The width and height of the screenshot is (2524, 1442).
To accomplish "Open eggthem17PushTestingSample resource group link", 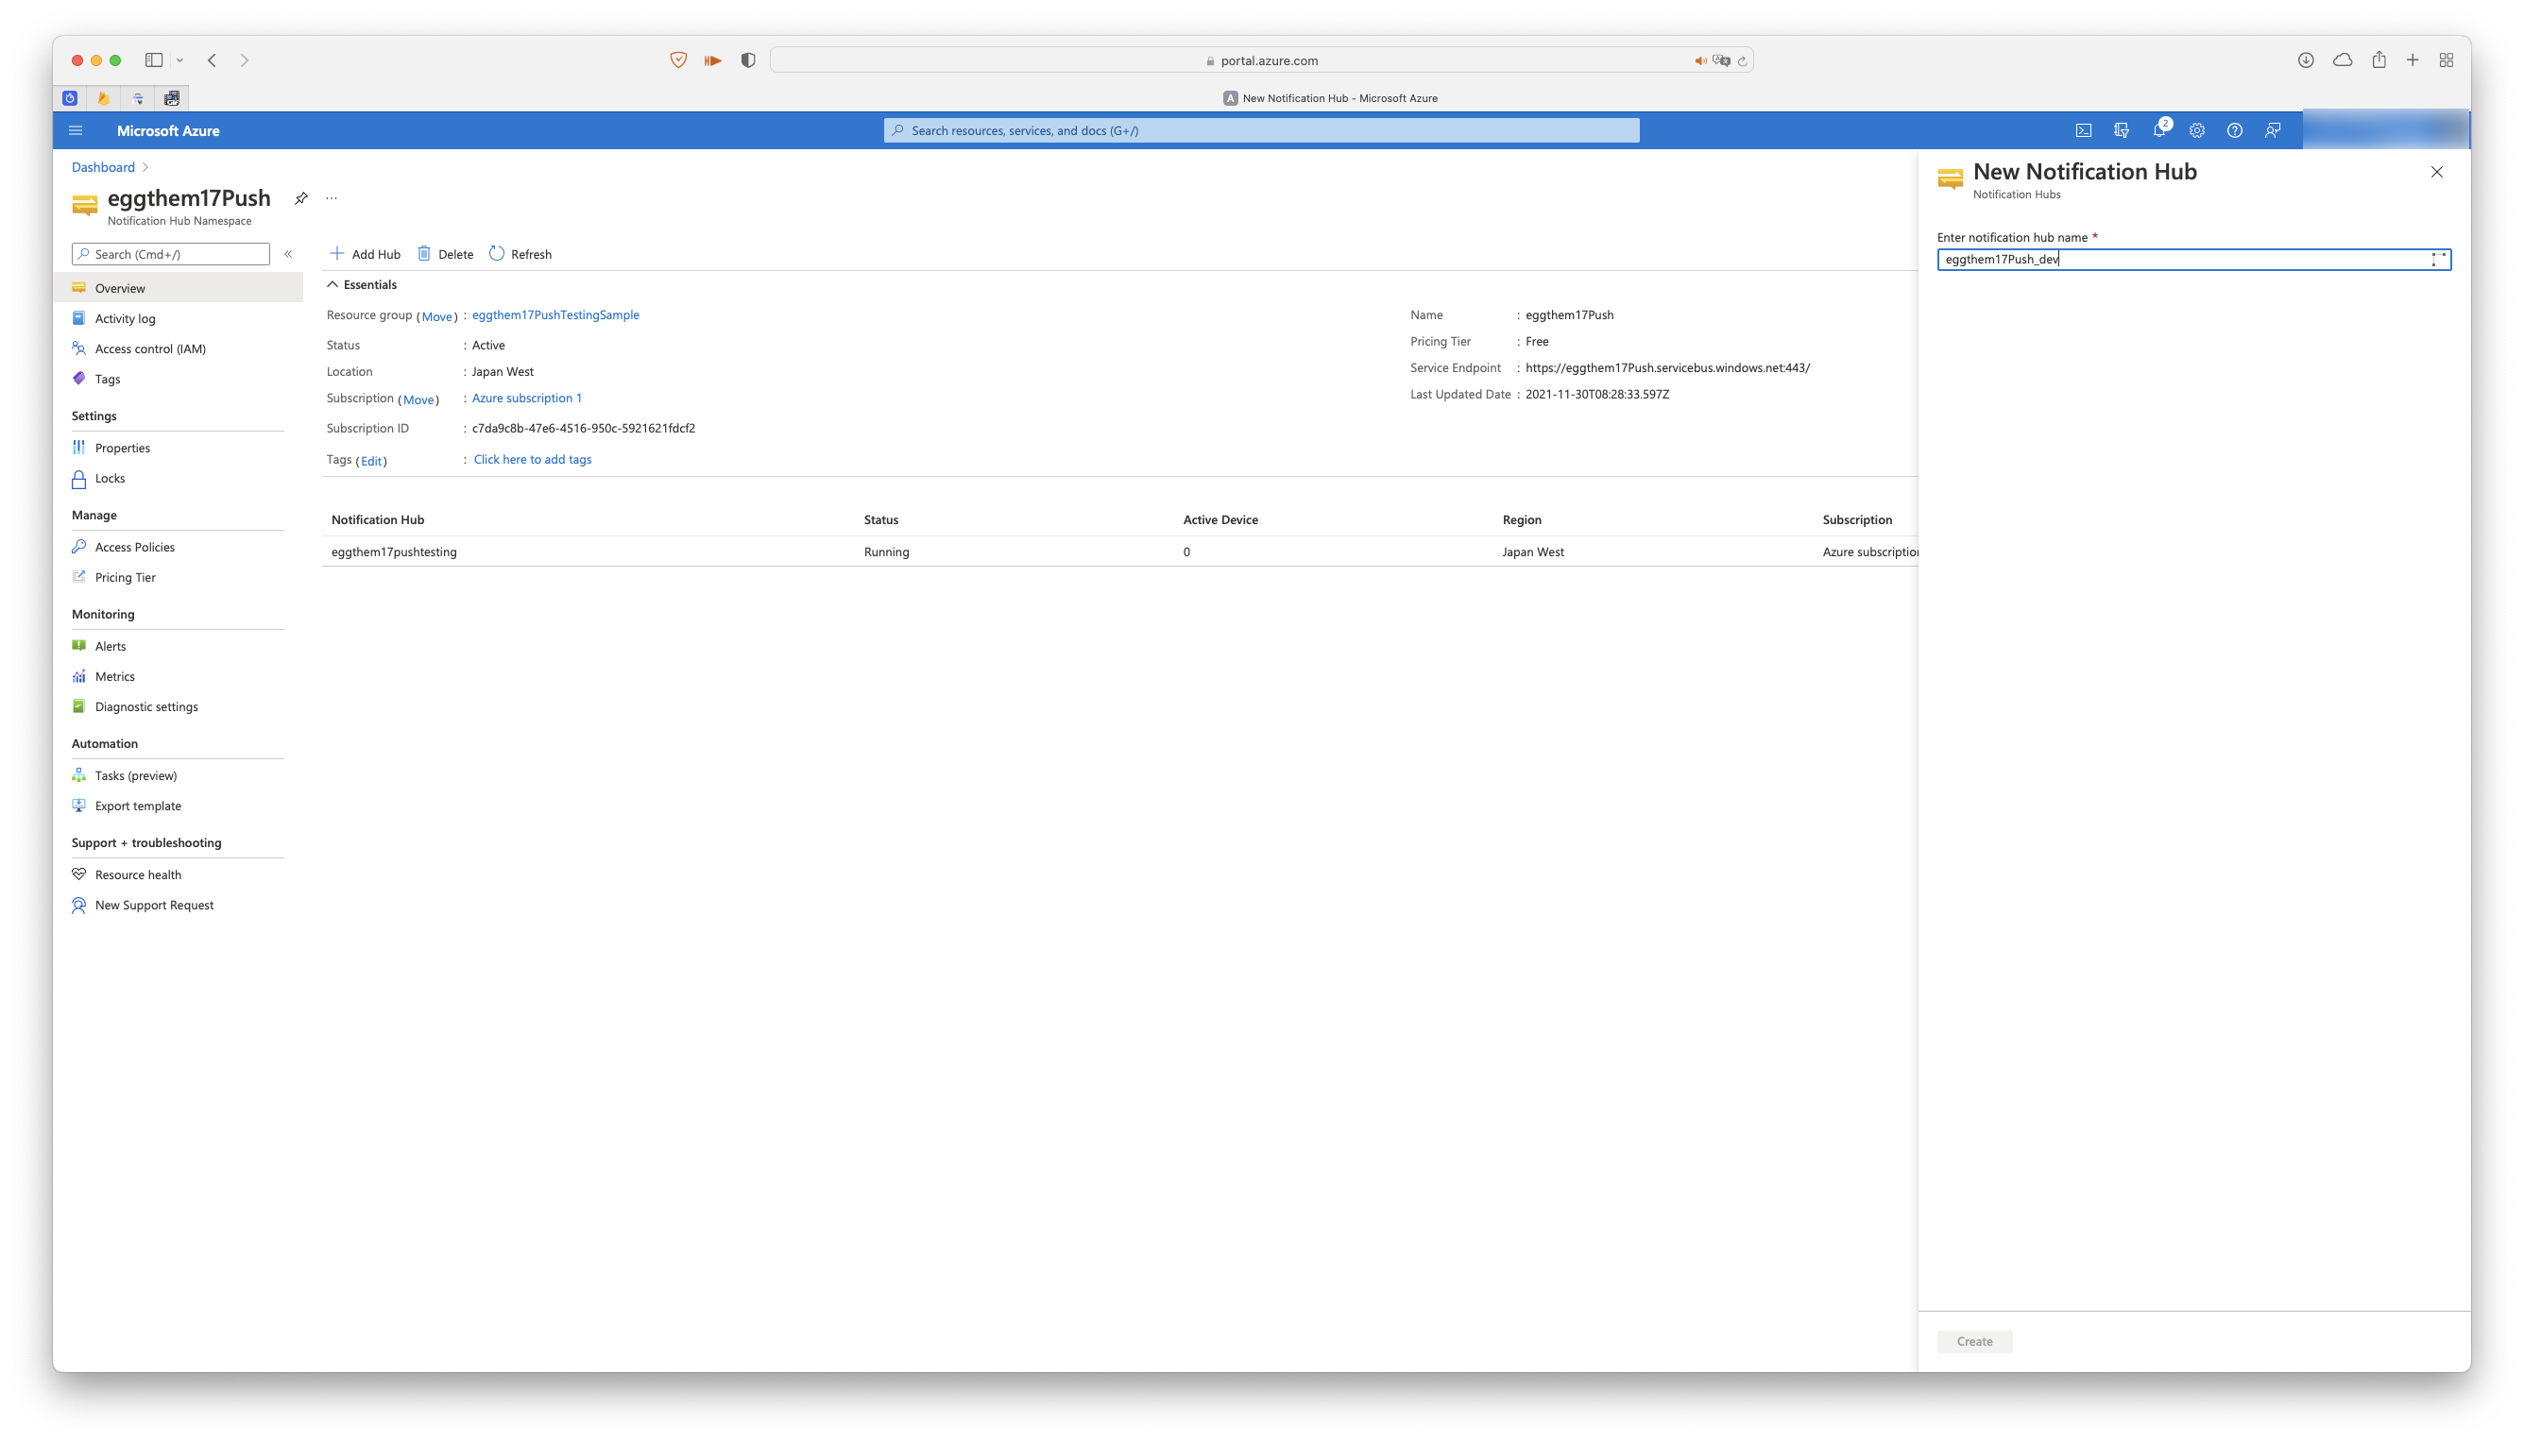I will [554, 315].
